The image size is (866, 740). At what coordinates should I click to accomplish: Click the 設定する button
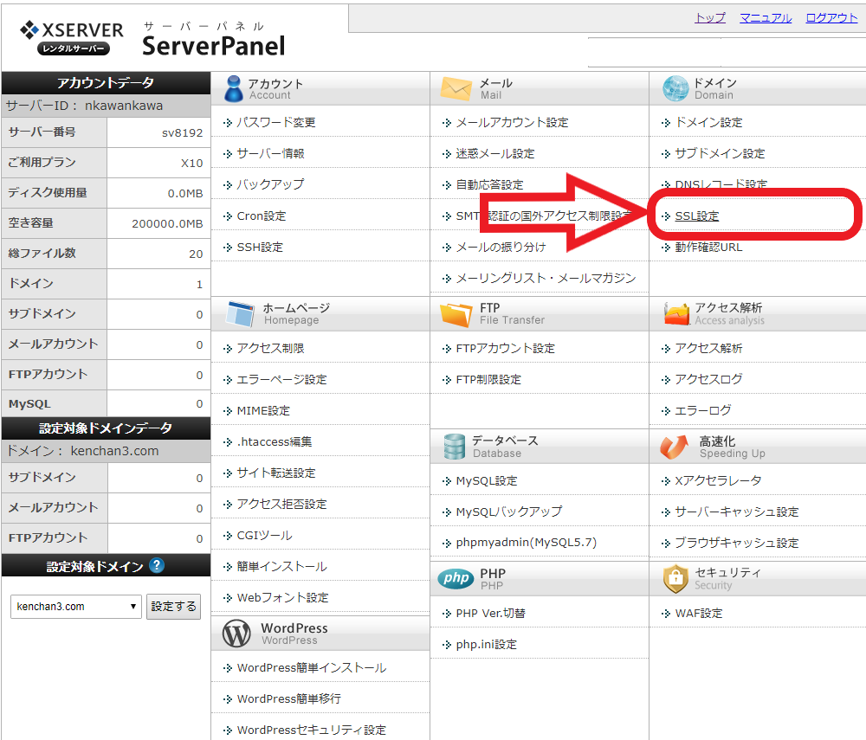[173, 607]
